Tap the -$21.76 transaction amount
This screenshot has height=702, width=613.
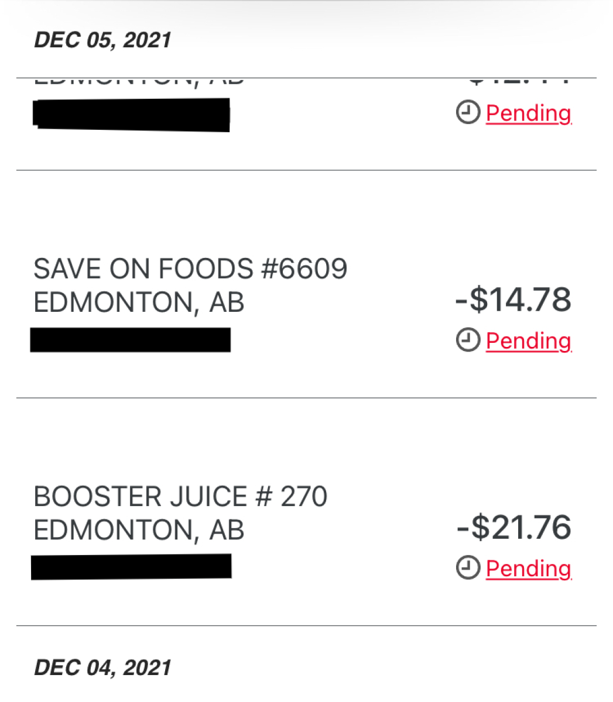coord(513,527)
